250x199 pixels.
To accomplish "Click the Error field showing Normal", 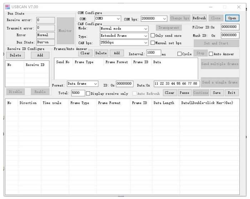I will [46, 35].
